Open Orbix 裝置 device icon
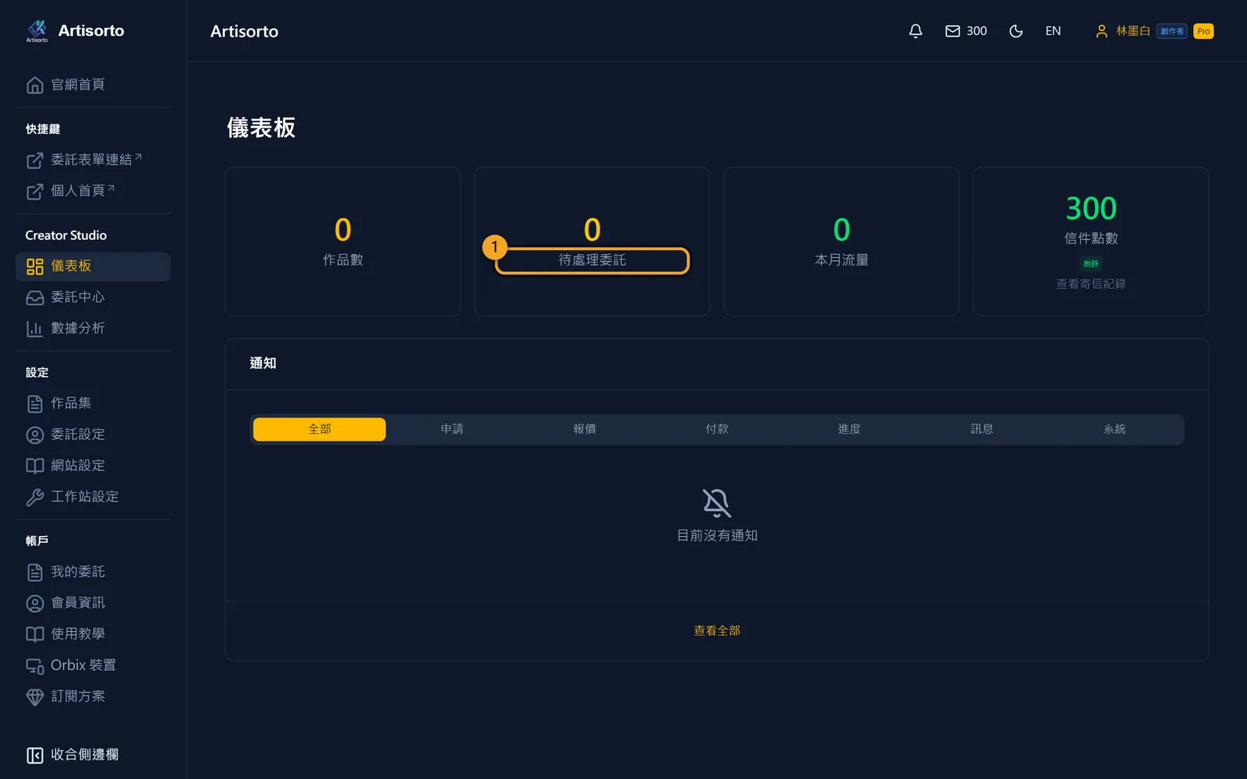1247x779 pixels. coord(35,665)
